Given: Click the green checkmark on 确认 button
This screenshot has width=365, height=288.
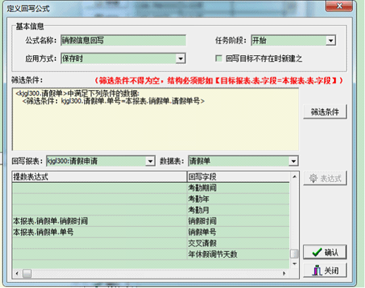Looking at the screenshot, I should pyautogui.click(x=317, y=252).
